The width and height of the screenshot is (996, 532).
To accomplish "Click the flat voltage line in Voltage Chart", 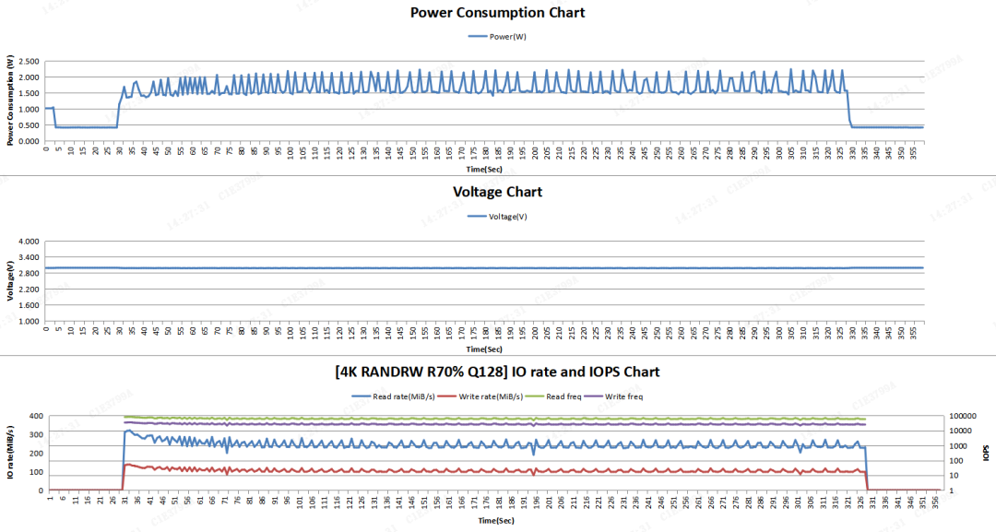I will 498,267.
